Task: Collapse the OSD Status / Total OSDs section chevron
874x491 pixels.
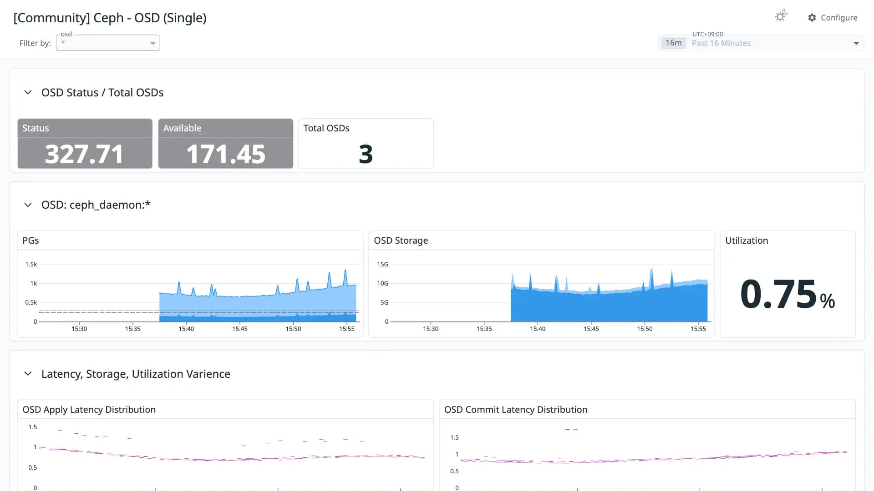Action: tap(28, 92)
